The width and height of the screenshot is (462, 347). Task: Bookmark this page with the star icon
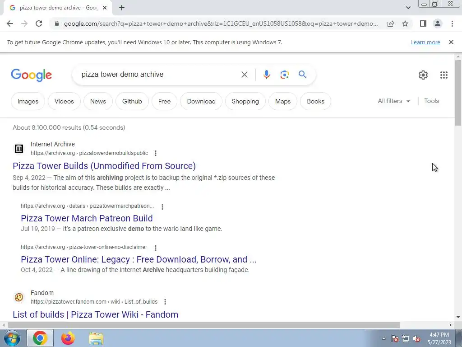tap(405, 23)
